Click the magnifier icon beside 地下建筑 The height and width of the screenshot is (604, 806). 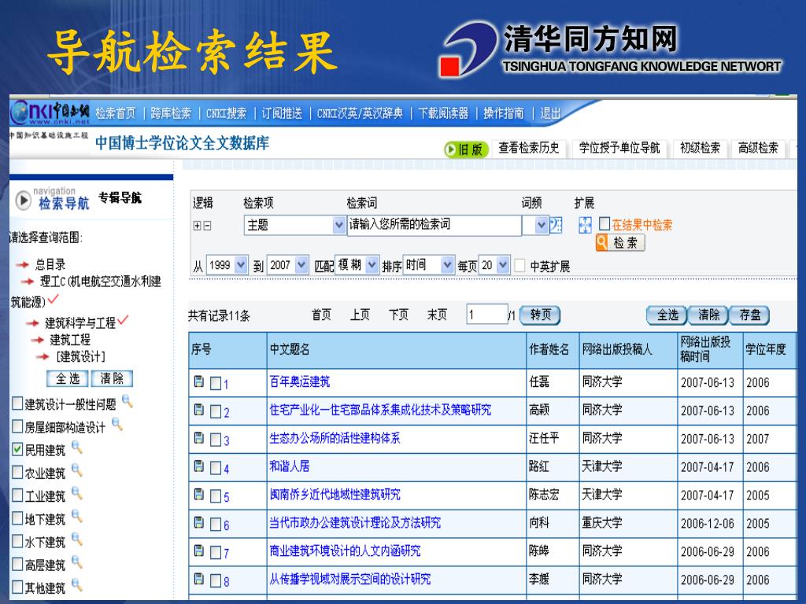click(x=77, y=516)
